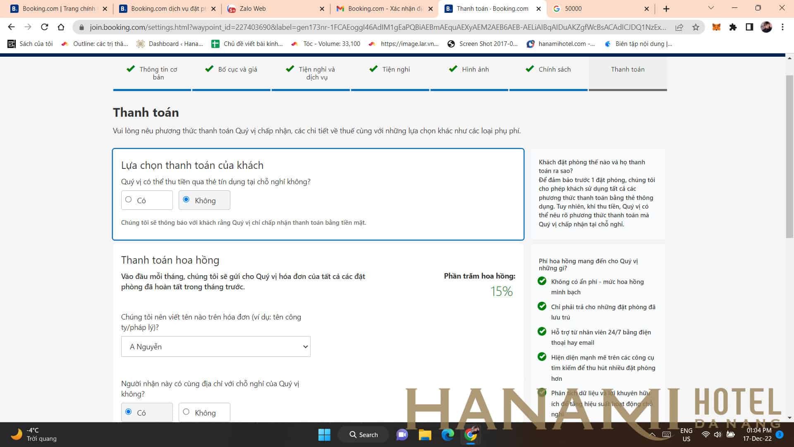
Task: Open Chrome side panel icon
Action: point(749,27)
